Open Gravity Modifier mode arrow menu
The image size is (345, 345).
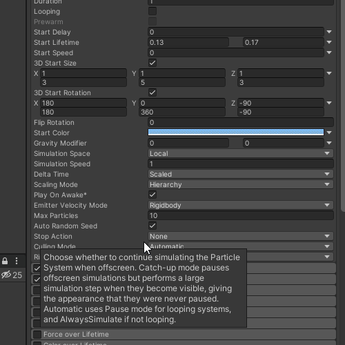tap(329, 143)
